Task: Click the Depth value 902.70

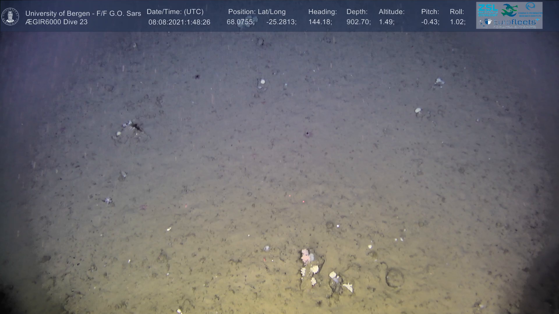Action: click(358, 22)
